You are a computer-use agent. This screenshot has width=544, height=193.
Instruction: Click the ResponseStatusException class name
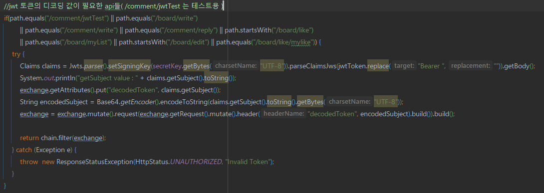tap(95, 162)
